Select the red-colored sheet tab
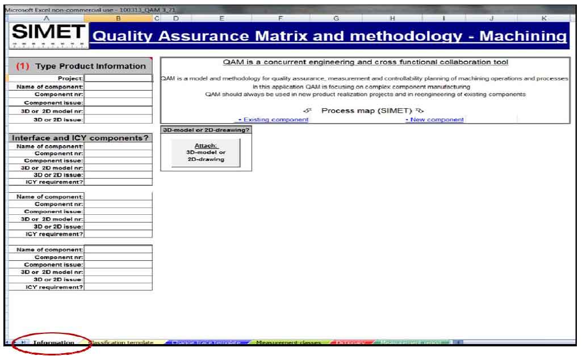The width and height of the screenshot is (582, 356). pos(351,342)
